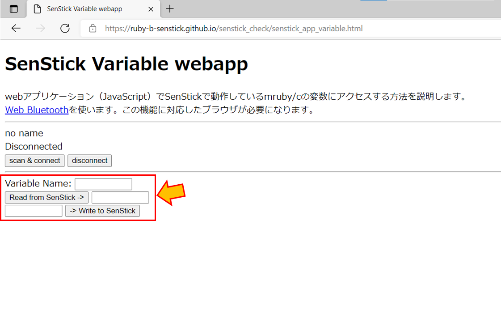Focus the field left of Write to SenStick

pos(34,211)
